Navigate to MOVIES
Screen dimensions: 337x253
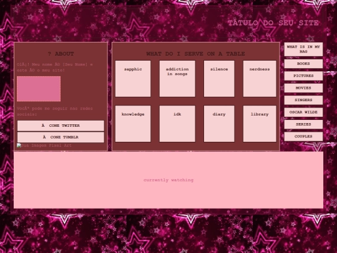[303, 88]
